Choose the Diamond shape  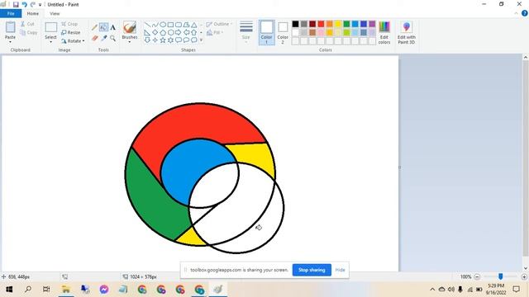point(155,33)
